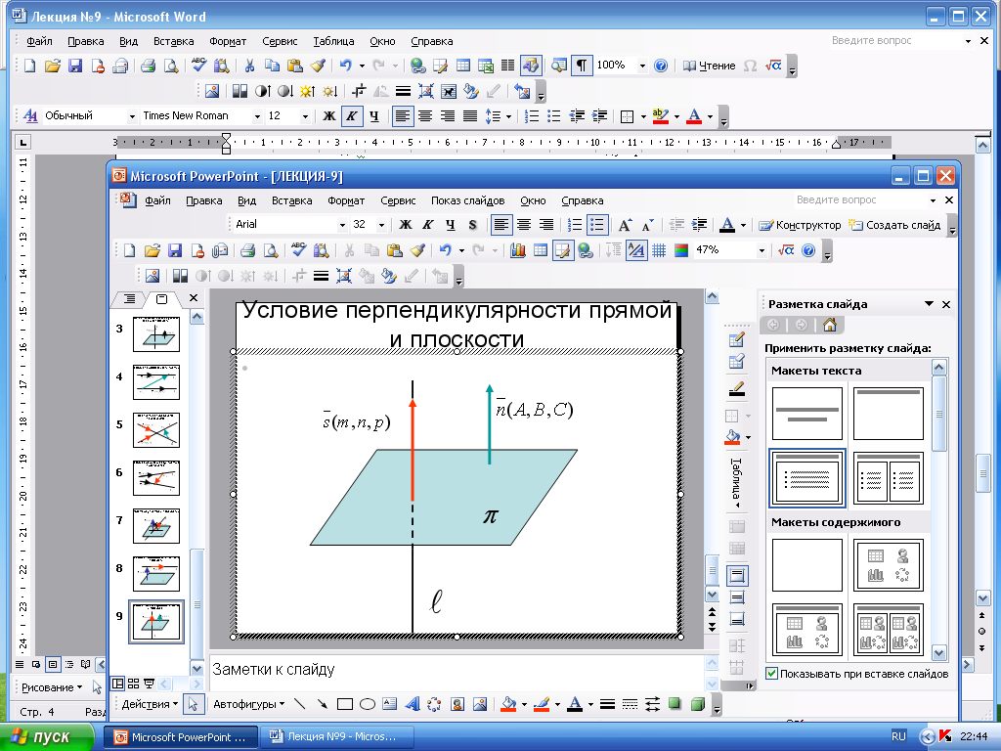Open Word font size 12 dropdown
Image resolution: width=1001 pixels, height=751 pixels.
[x=305, y=116]
